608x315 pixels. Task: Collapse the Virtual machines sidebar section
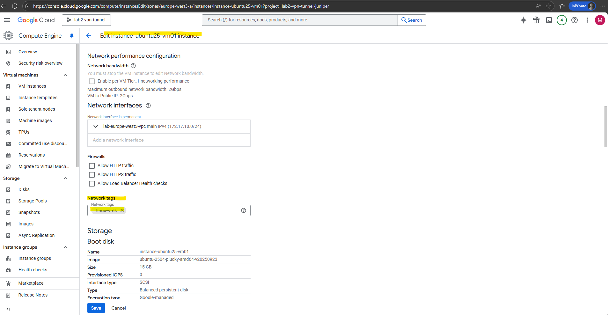click(65, 75)
